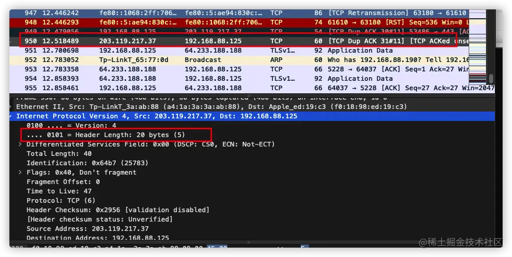Viewport: 512px width, 257px height.
Task: Select packet 948 RST row
Action: [239, 22]
